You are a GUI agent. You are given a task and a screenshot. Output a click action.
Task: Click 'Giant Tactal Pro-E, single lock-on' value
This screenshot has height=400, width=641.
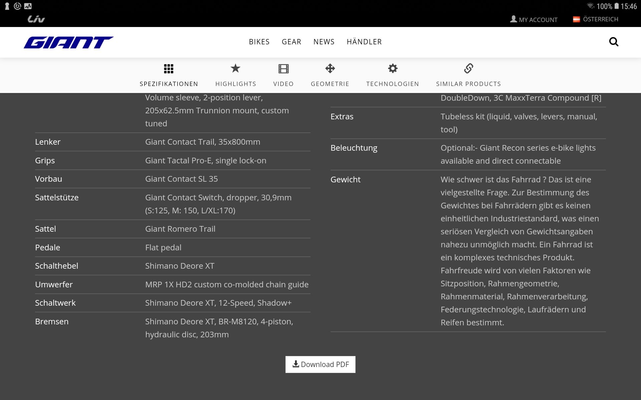[x=206, y=160]
